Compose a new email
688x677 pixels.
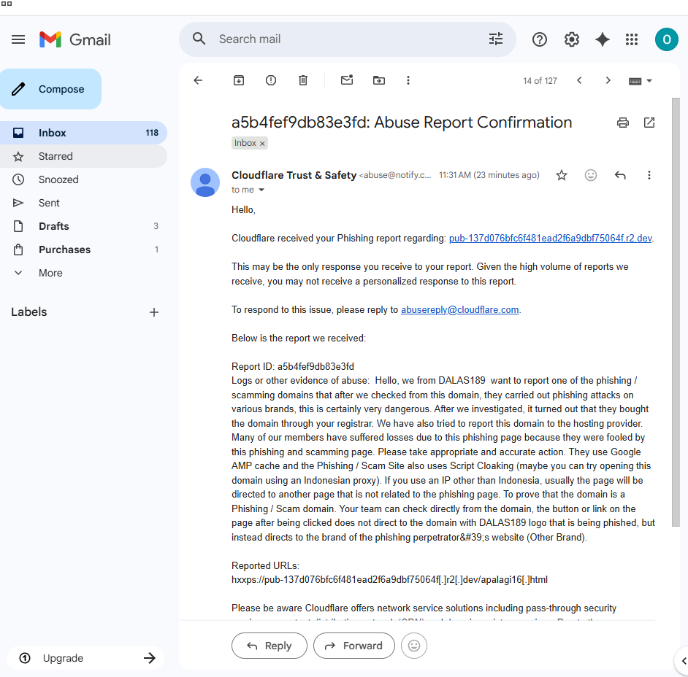(50, 89)
